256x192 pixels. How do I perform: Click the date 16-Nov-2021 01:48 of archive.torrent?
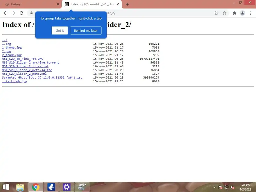point(108,62)
